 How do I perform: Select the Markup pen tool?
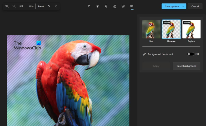(x=114, y=6)
